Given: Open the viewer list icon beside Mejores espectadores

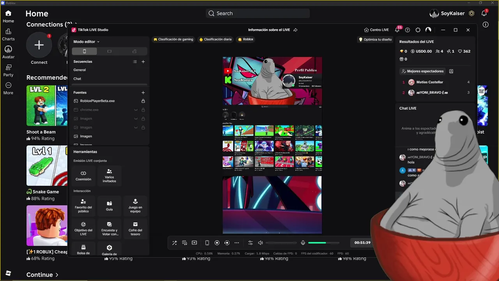Looking at the screenshot, I should point(451,71).
